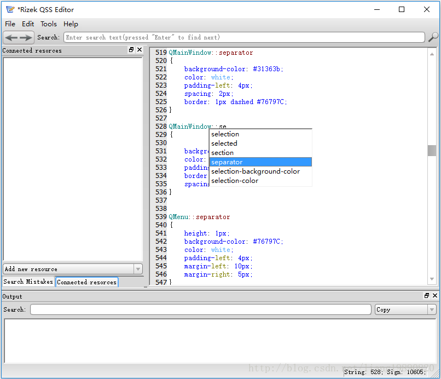Focus the Output search field
The height and width of the screenshot is (379, 441).
tap(201, 309)
